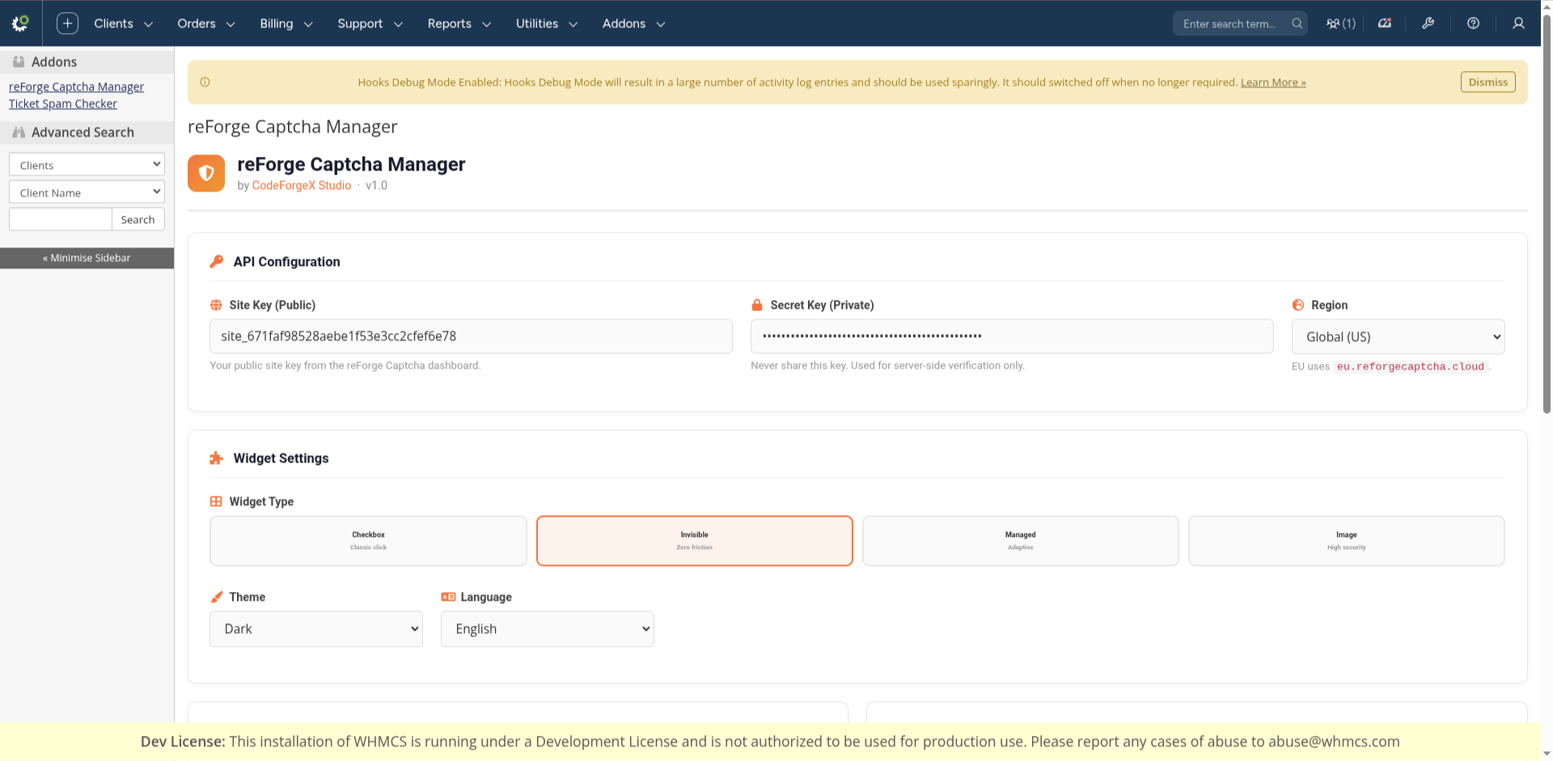Dismiss the Hooks Debug Mode warning
1553x761 pixels.
pyautogui.click(x=1487, y=82)
